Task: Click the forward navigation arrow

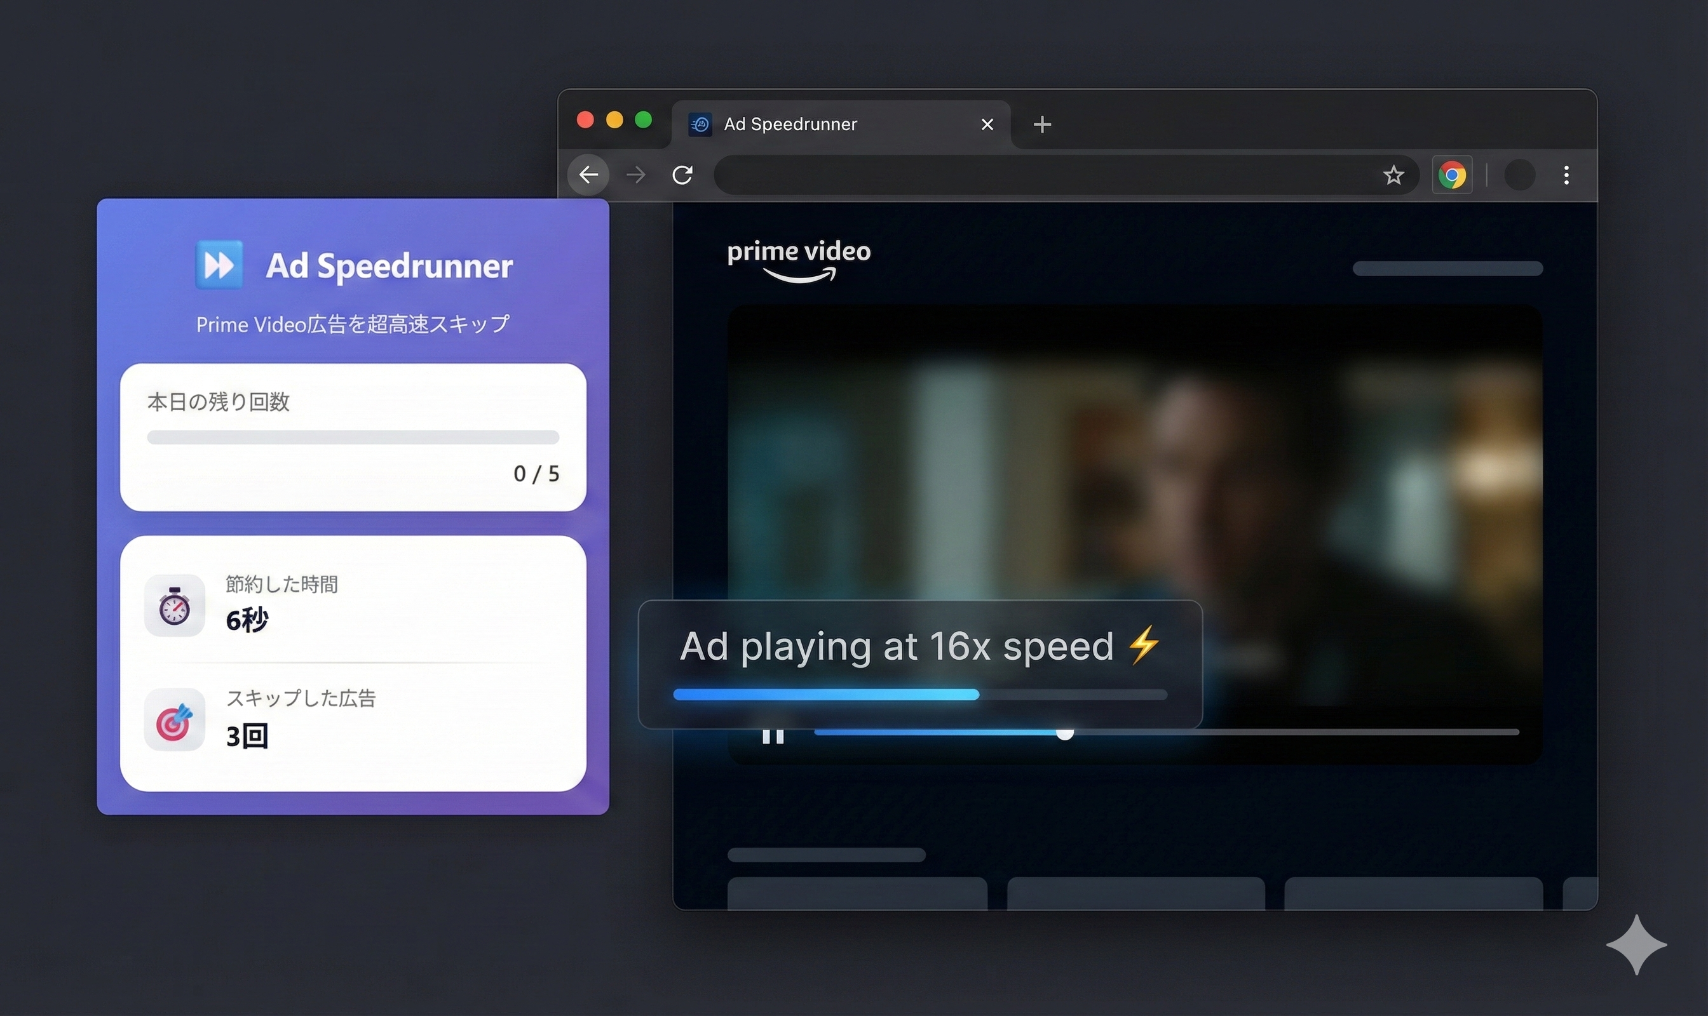Action: coord(635,175)
